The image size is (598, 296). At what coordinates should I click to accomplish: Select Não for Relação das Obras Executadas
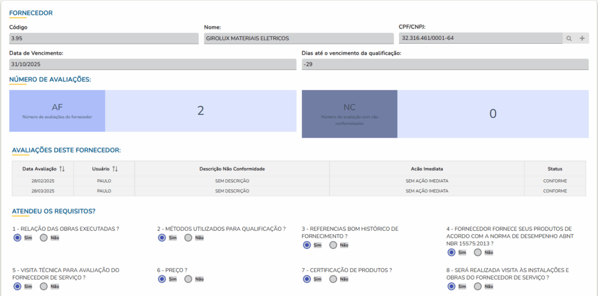pyautogui.click(x=44, y=238)
